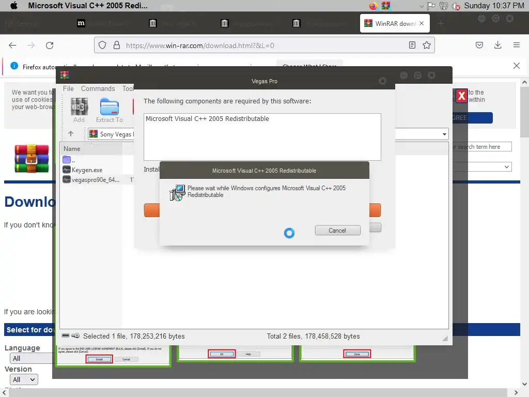Select Keygen.exe in the WinRAR list
This screenshot has height=397, width=529.
83,170
